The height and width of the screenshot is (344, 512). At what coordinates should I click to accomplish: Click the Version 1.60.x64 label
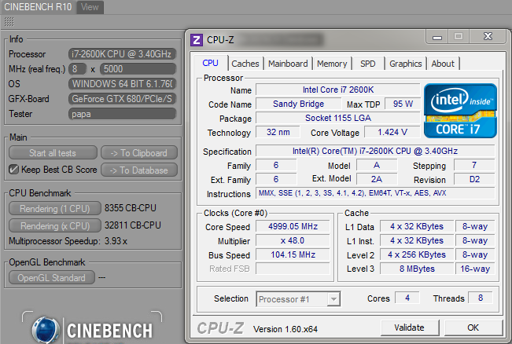(x=285, y=329)
